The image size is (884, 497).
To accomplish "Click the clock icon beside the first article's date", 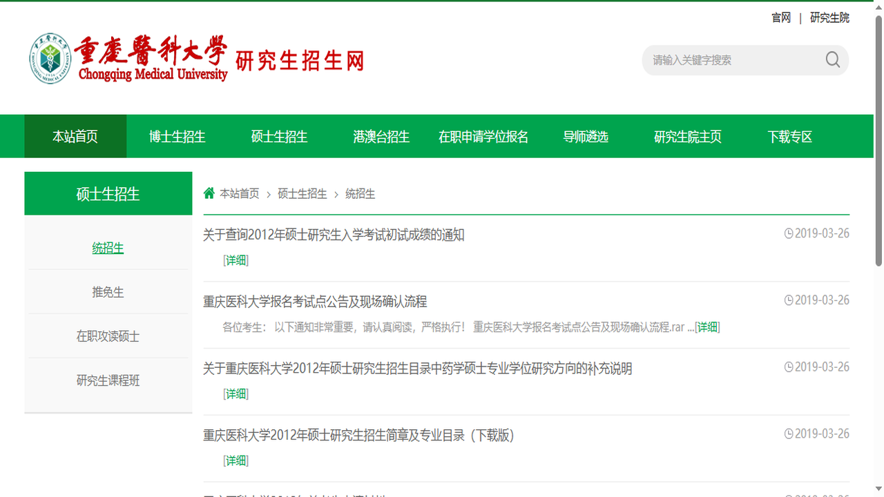I will pos(788,233).
